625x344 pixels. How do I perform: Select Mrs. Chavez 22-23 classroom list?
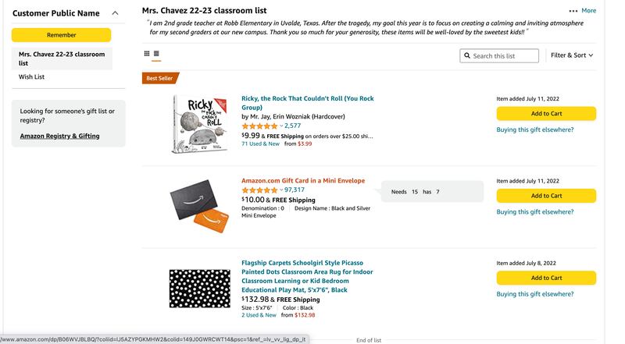[62, 59]
